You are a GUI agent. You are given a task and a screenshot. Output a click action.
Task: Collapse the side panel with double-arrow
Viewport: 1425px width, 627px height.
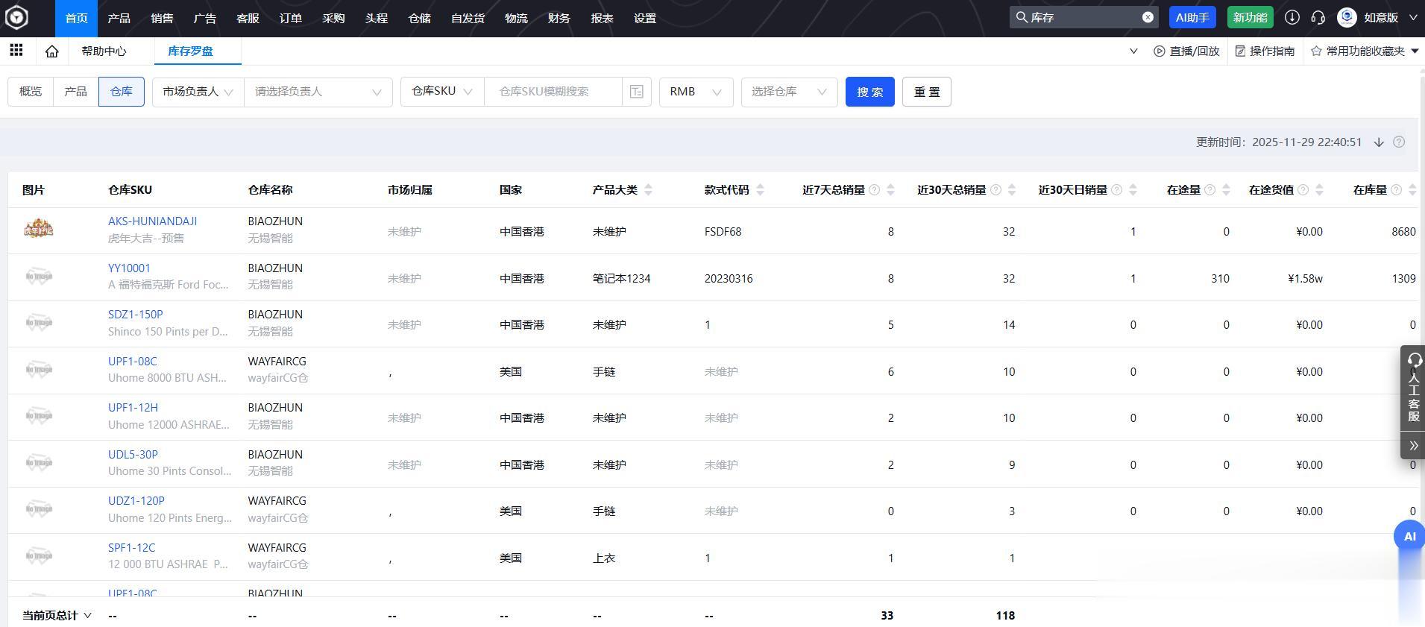point(1413,446)
